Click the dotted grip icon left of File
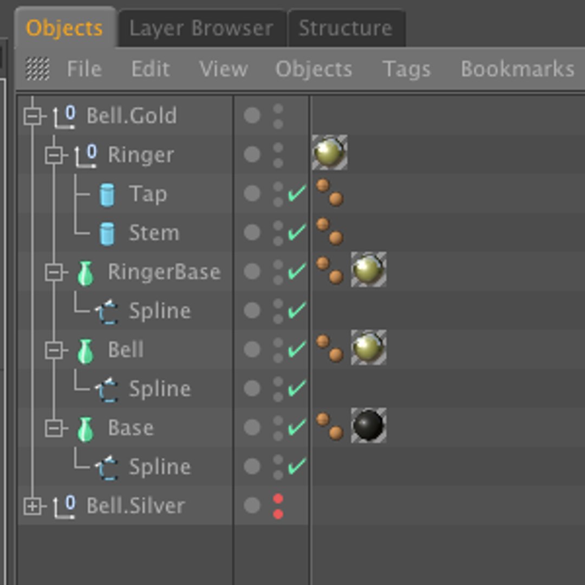This screenshot has width=585, height=585. (x=37, y=69)
